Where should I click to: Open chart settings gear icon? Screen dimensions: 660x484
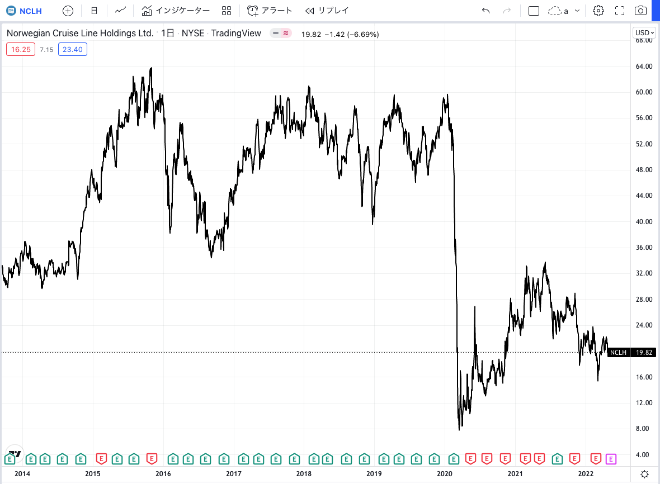(598, 11)
